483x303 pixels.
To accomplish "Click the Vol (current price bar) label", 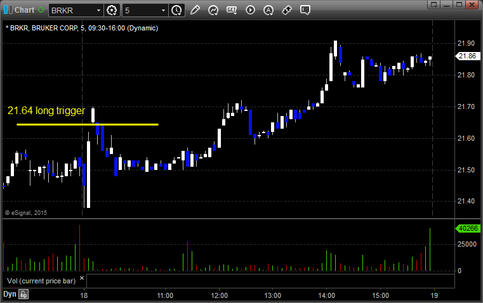I will tap(41, 281).
